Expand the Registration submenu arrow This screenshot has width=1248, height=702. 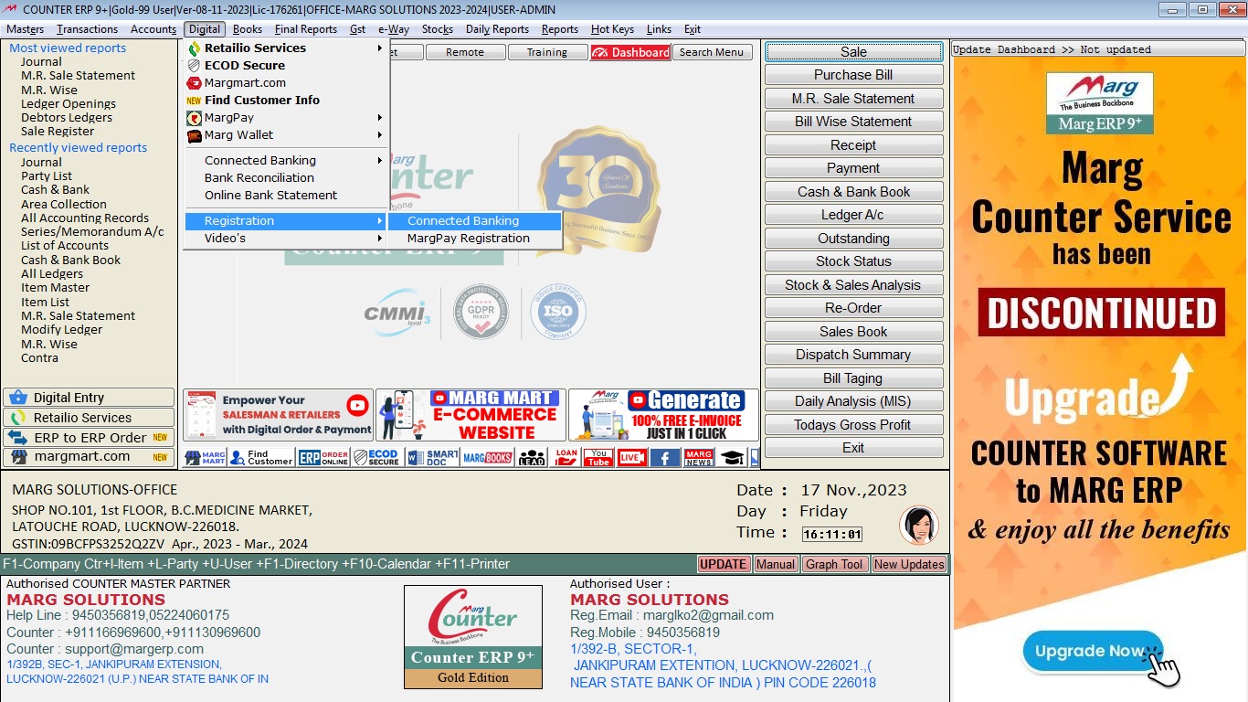[380, 220]
